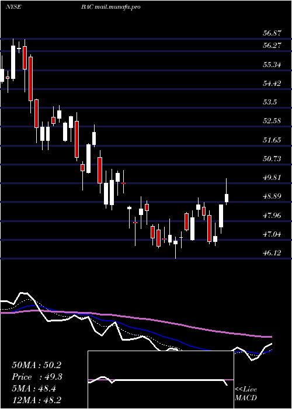Select the 51.65 price level label
This screenshot has height=409, width=292.
272,140
